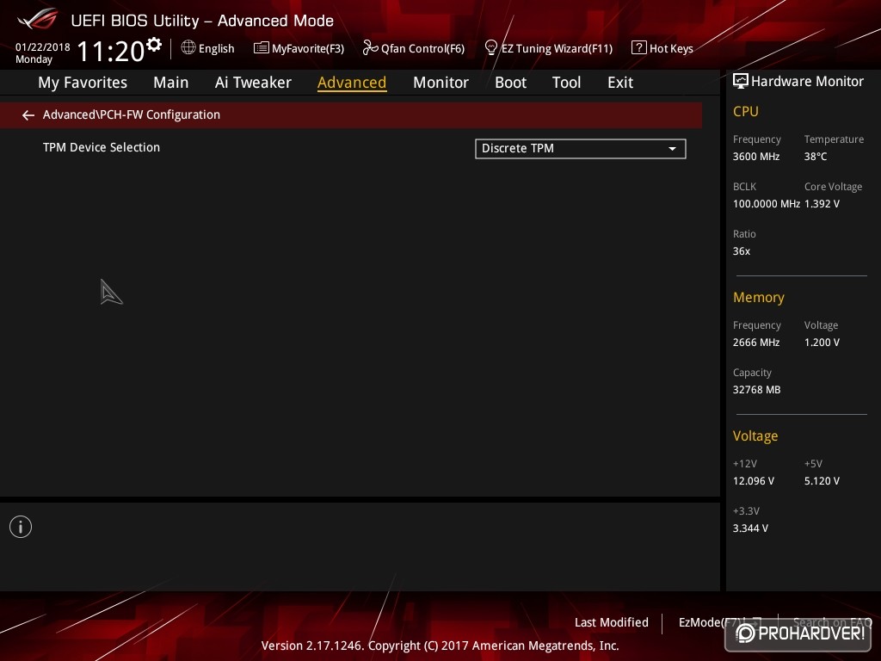Click the version copyright text
Viewport: 881px width, 661px height.
[440, 646]
